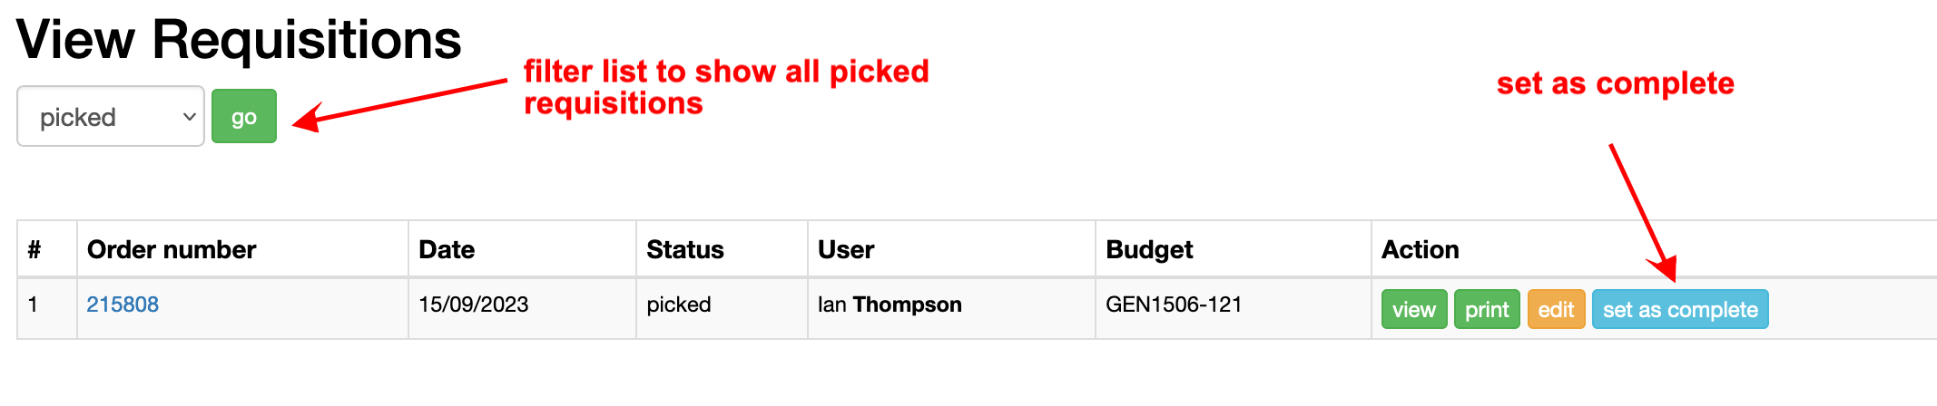This screenshot has height=406, width=1937.
Task: Click the user cell Ian Thompson
Action: pyautogui.click(x=890, y=304)
